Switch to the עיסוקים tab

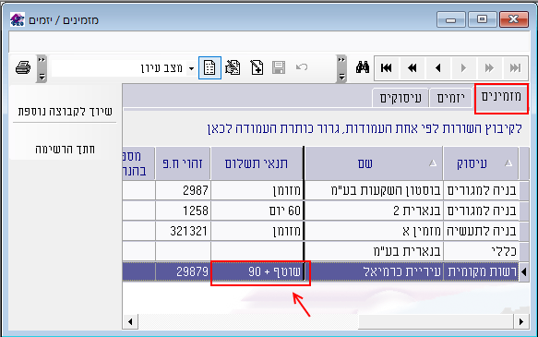(x=401, y=98)
